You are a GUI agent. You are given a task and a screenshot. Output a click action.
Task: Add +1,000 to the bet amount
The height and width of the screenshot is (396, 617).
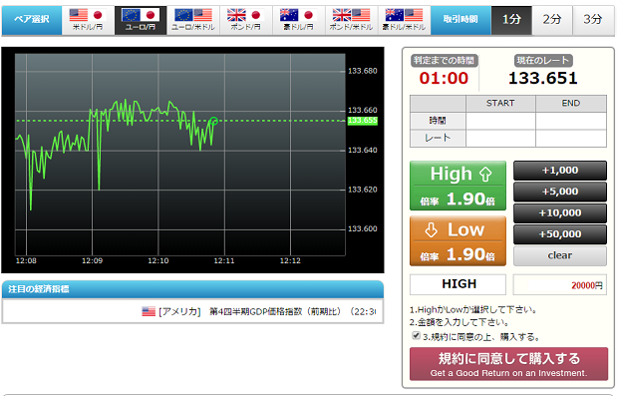coord(560,171)
